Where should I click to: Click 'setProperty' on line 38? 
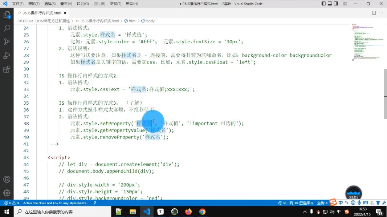click(115, 123)
